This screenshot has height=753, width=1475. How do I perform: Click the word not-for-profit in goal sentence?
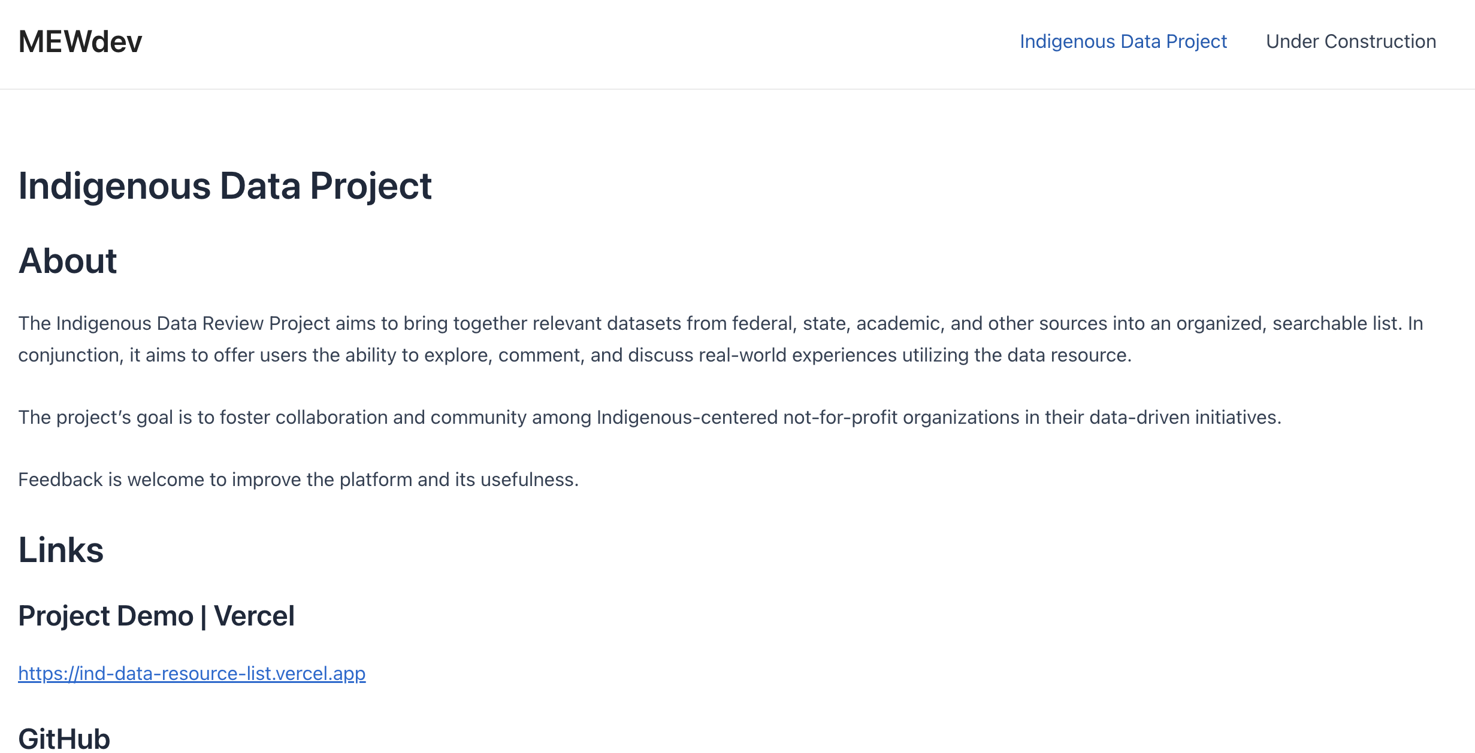click(840, 417)
